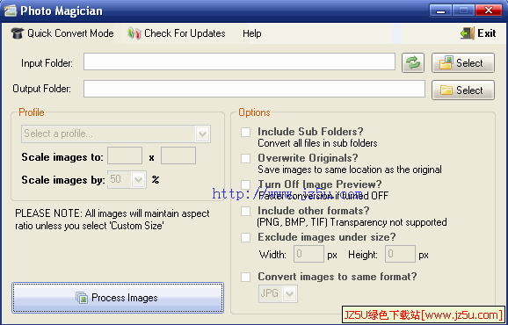Select the input folder with Select button

coord(463,62)
